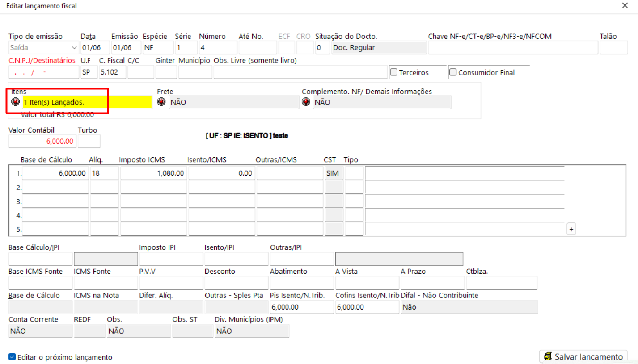
Task: Click the CST cell showing SIM
Action: pos(334,173)
